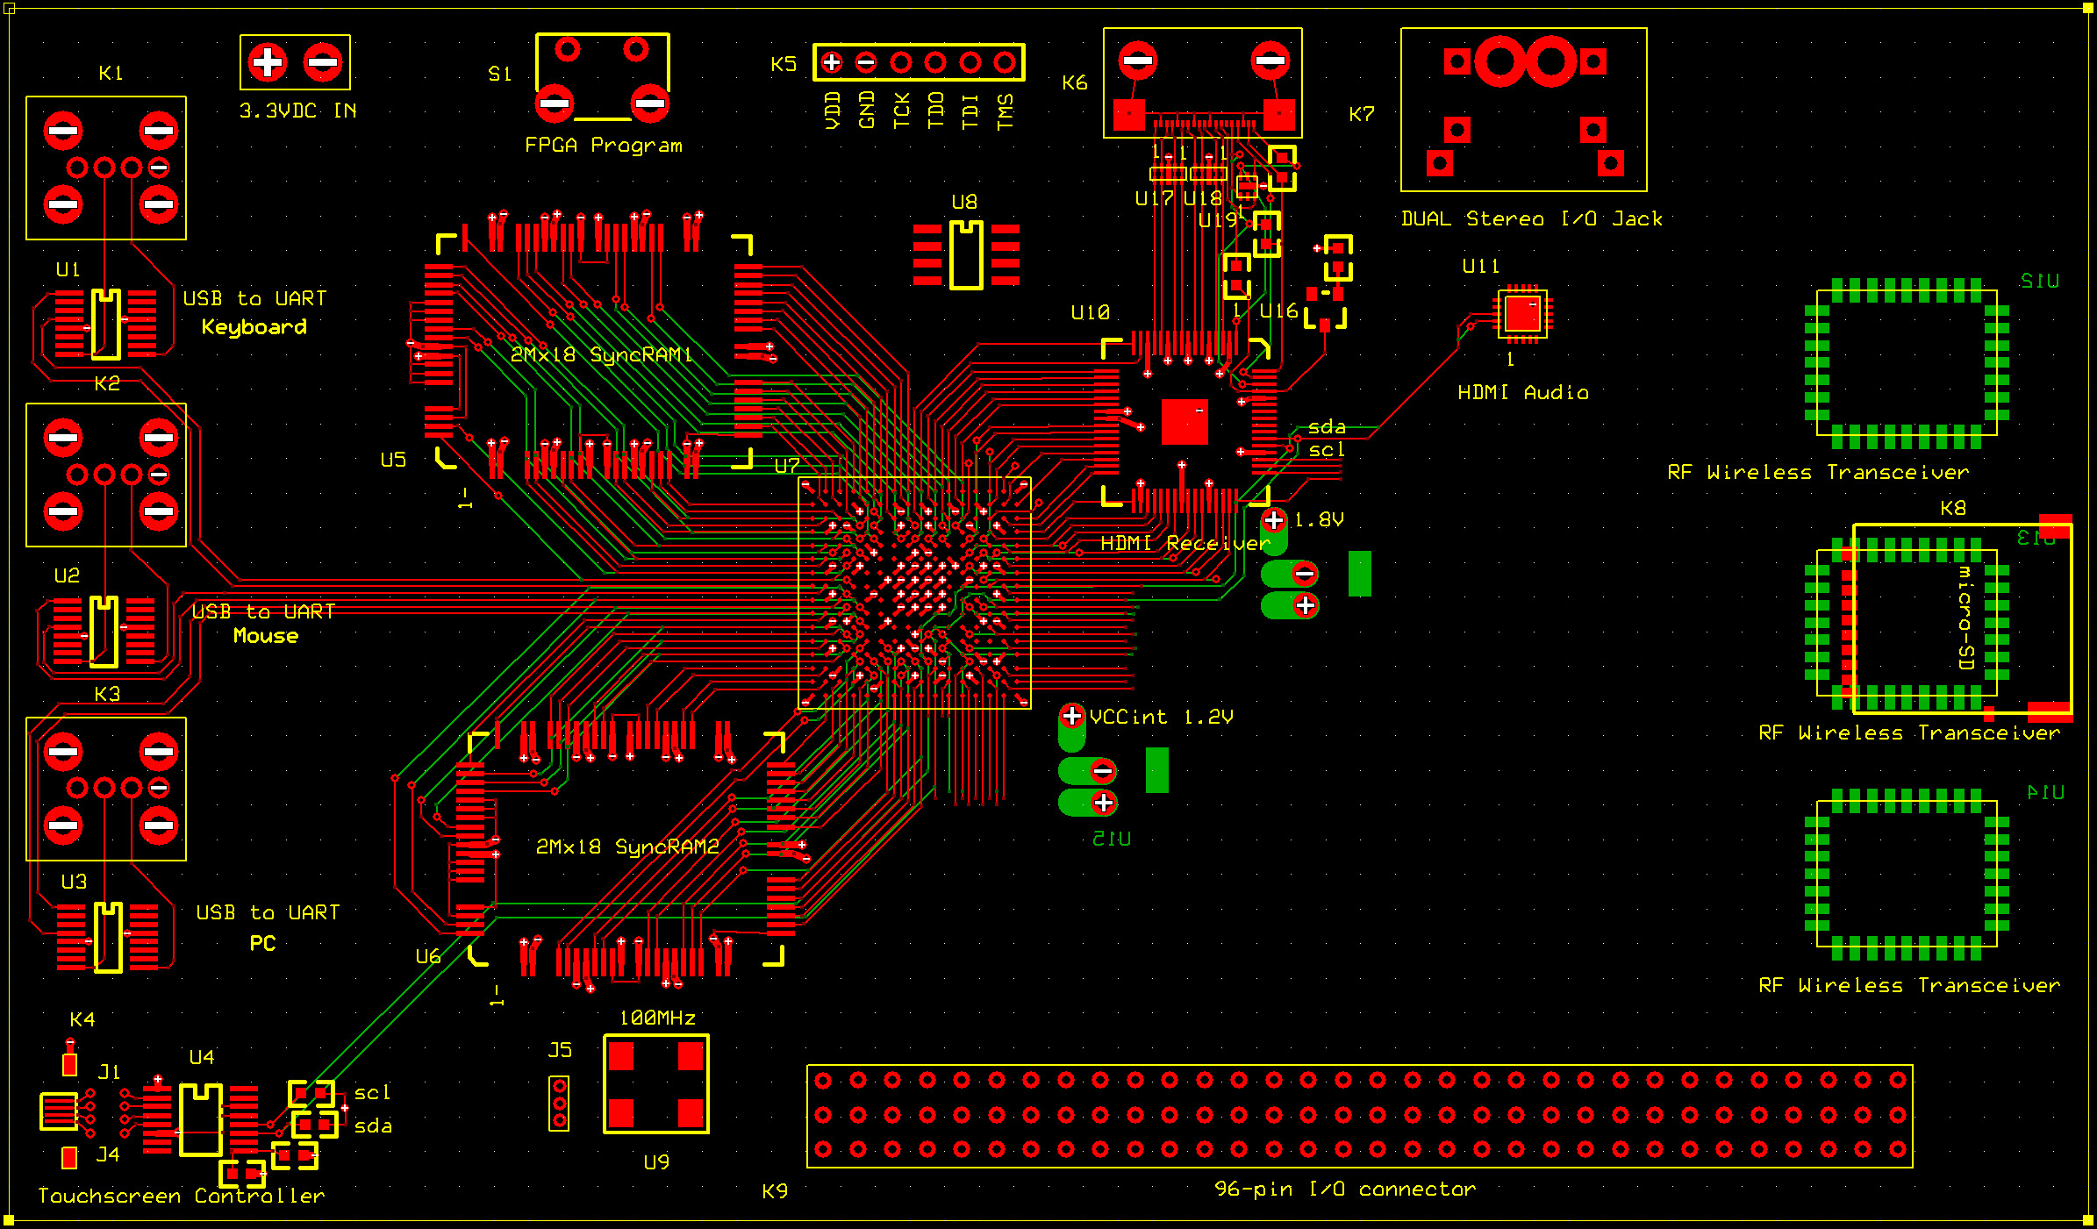Select the 96-pin I/O connector label
Viewport: 2097px width, 1229px height.
(1344, 1189)
